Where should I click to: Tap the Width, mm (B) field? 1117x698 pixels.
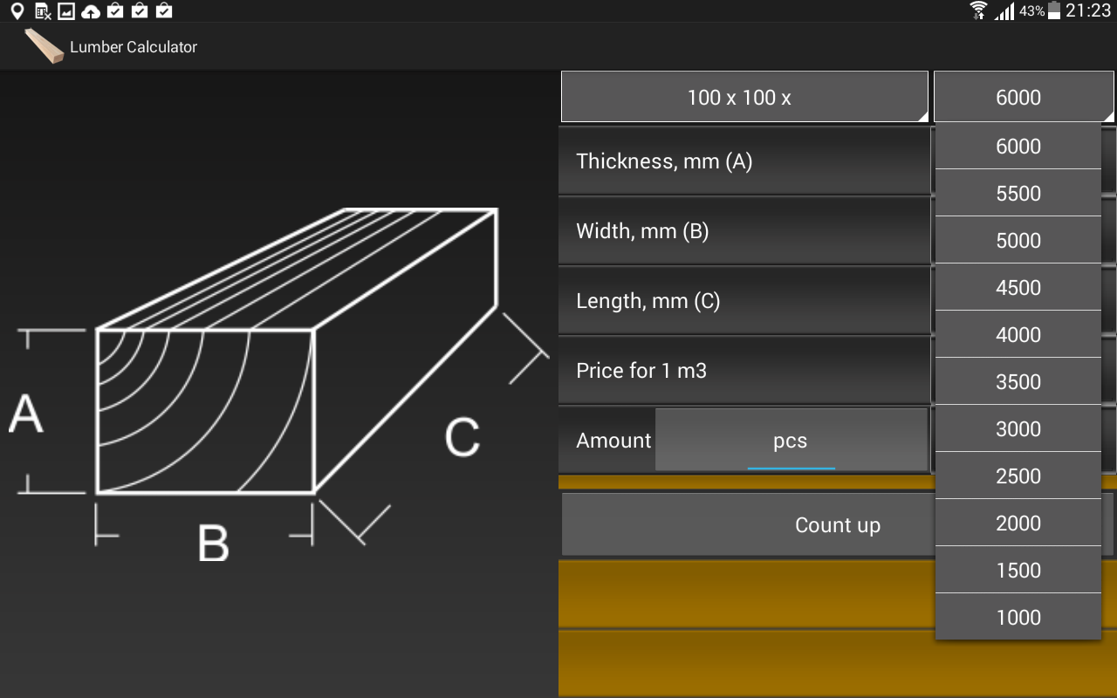point(744,230)
